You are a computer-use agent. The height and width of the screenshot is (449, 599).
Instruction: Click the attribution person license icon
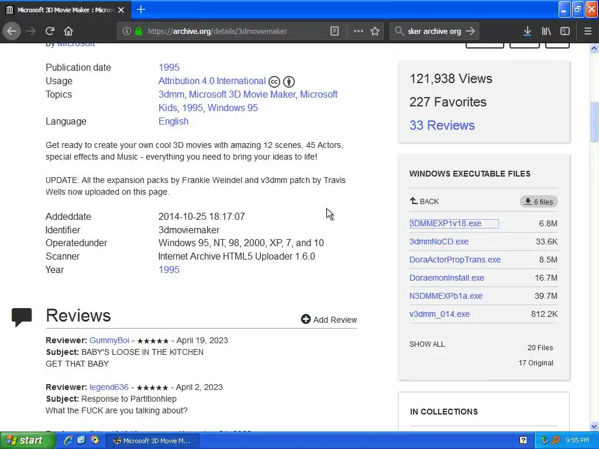pyautogui.click(x=289, y=82)
